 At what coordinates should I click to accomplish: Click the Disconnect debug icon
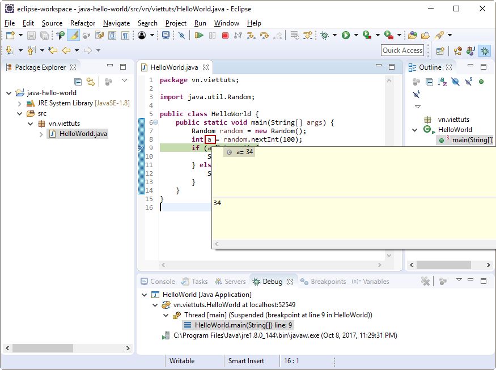[x=238, y=35]
